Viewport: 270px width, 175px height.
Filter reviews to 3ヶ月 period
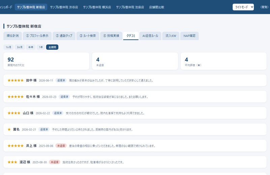pos(20,47)
